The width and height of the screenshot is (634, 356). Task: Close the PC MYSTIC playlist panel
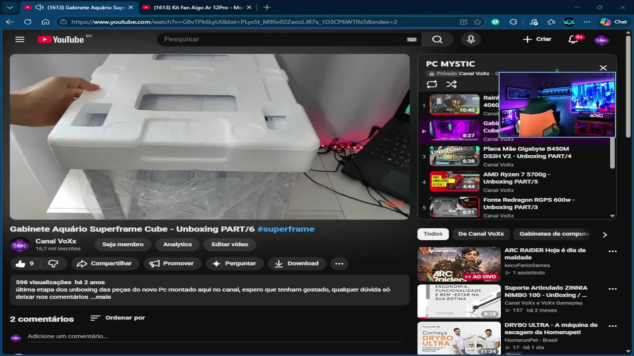603,68
